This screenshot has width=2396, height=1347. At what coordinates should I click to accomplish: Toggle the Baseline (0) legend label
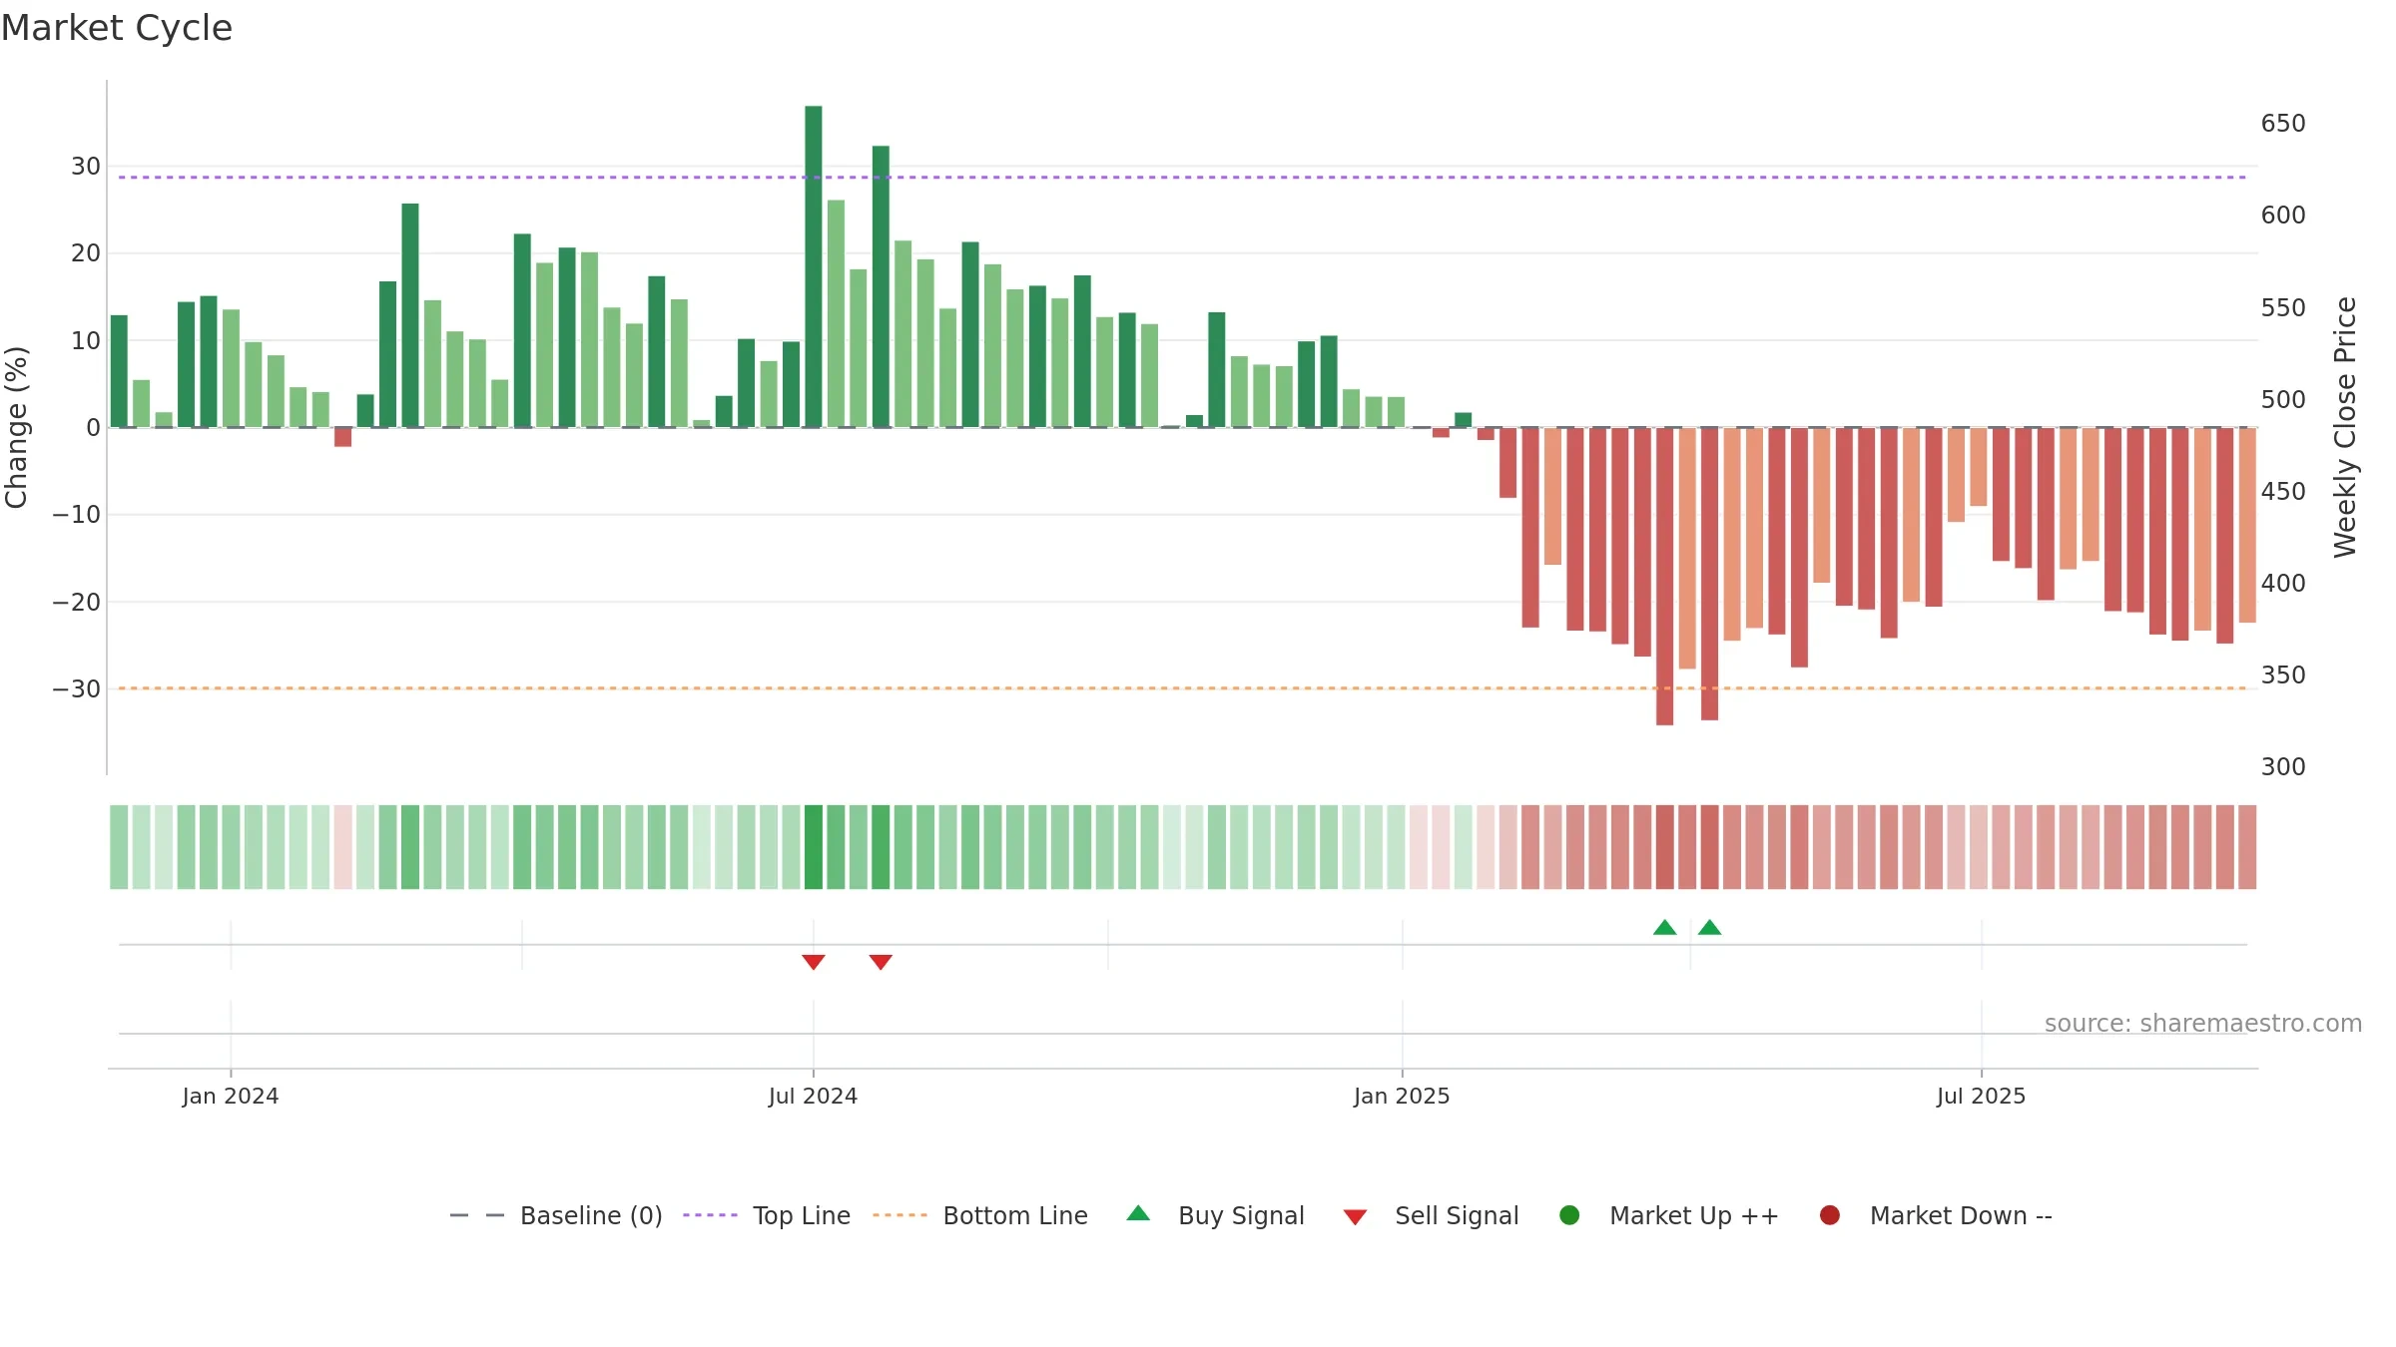(591, 1215)
